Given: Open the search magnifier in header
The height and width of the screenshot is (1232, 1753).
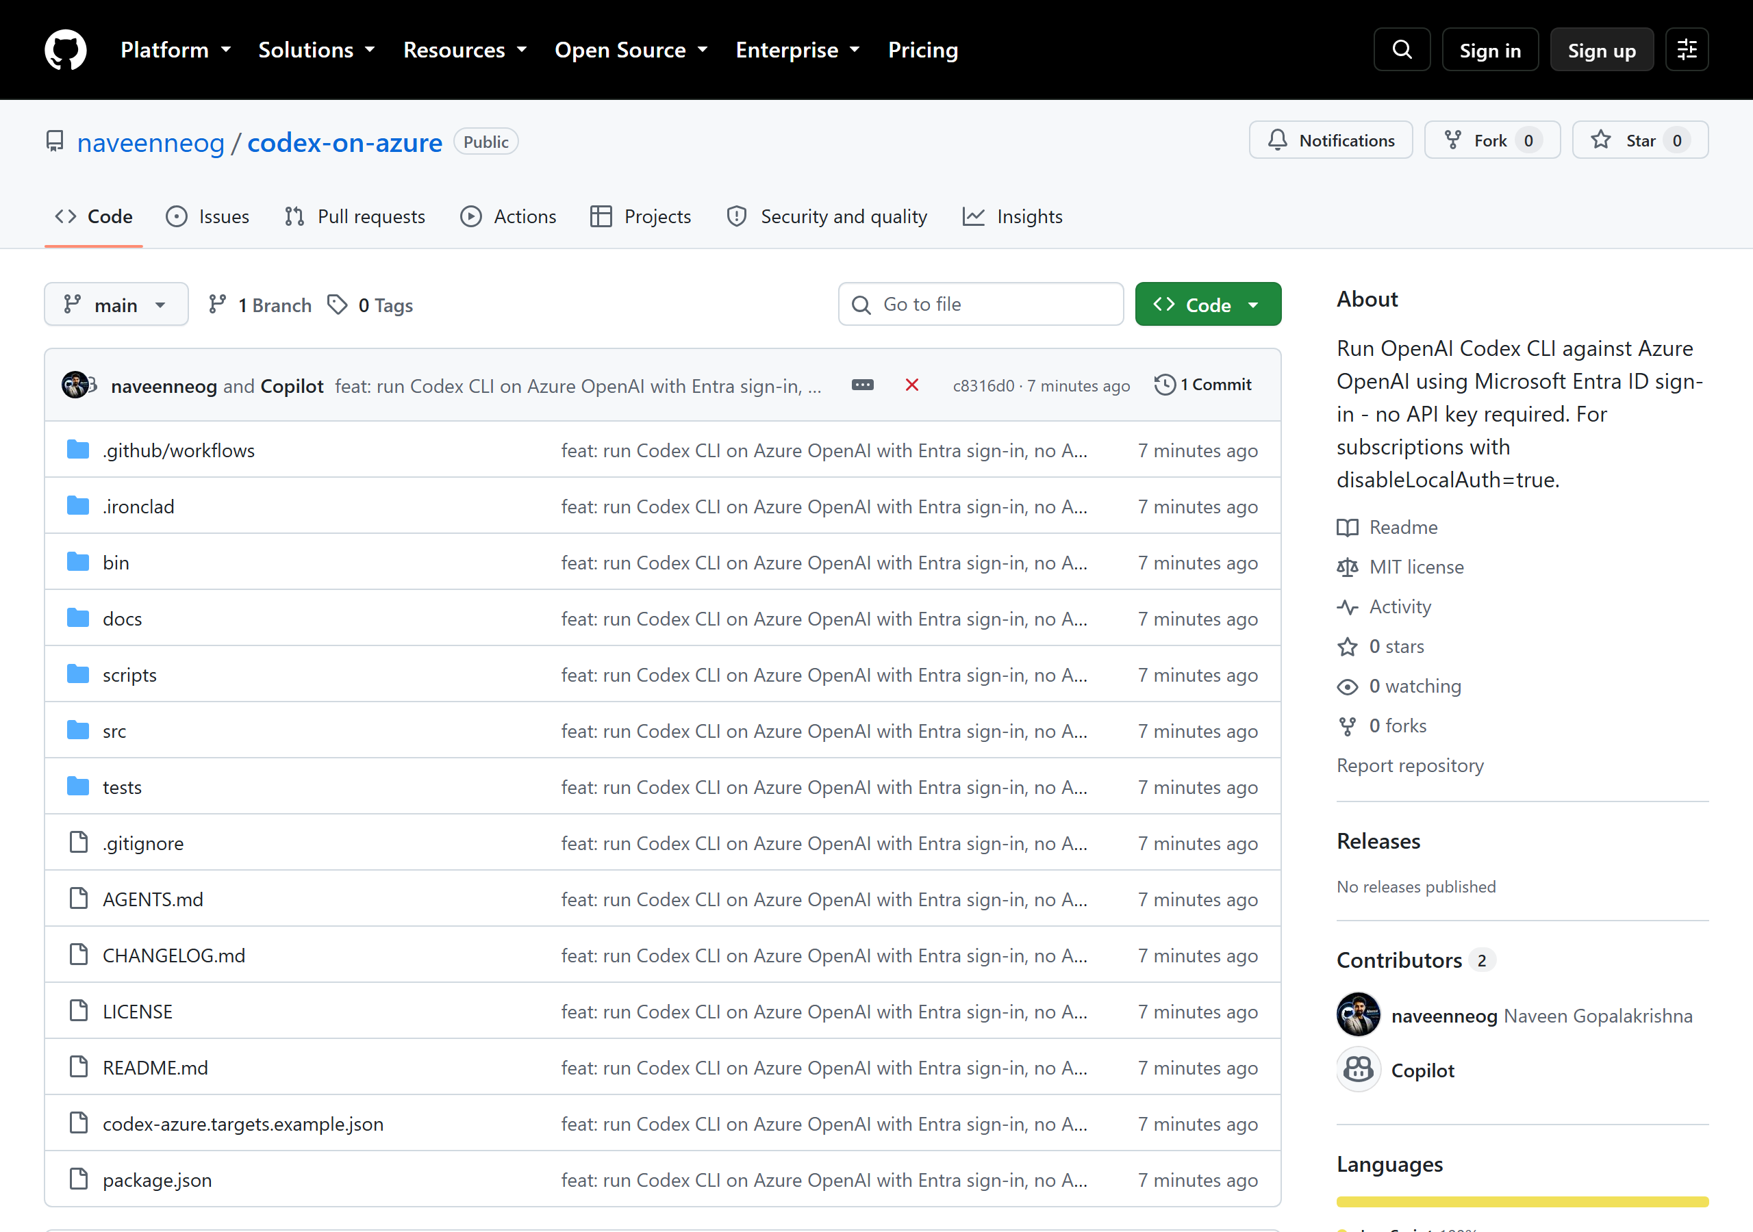Looking at the screenshot, I should pos(1402,49).
